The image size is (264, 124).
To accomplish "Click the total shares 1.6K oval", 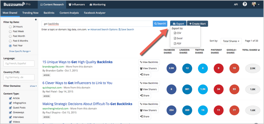I will pyautogui.click(x=253, y=110).
